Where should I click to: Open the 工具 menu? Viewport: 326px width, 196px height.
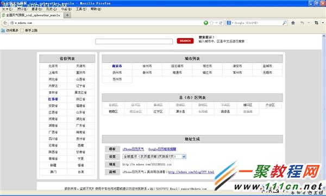point(81,9)
